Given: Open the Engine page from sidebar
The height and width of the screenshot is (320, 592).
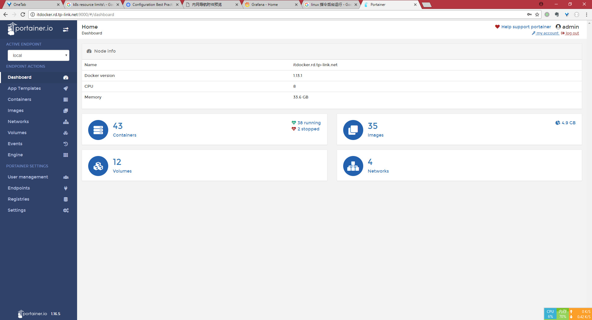Looking at the screenshot, I should click(15, 155).
